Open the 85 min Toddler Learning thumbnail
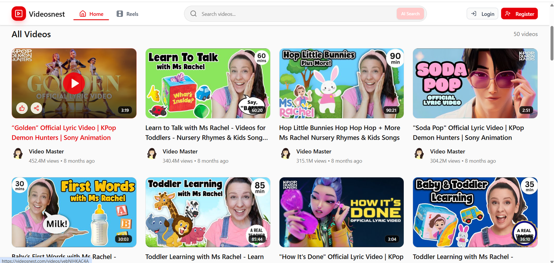Viewport: 554px width, 263px height. (x=208, y=212)
